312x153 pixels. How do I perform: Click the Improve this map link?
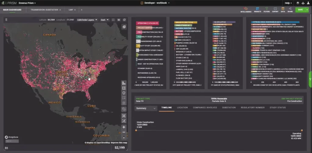(x=119, y=143)
